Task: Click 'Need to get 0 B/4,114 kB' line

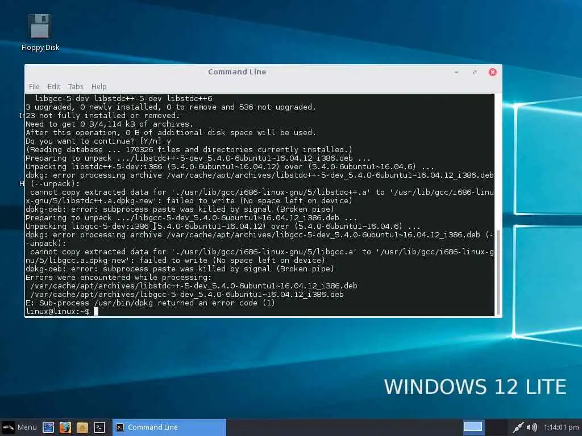Action: coord(109,124)
